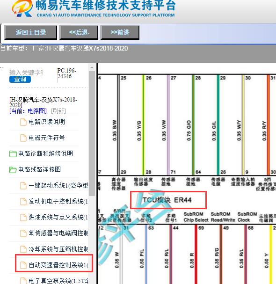This screenshot has height=284, width=276.
Task: Click the sidebar vertical scrollbar thumb
Action: [92, 133]
